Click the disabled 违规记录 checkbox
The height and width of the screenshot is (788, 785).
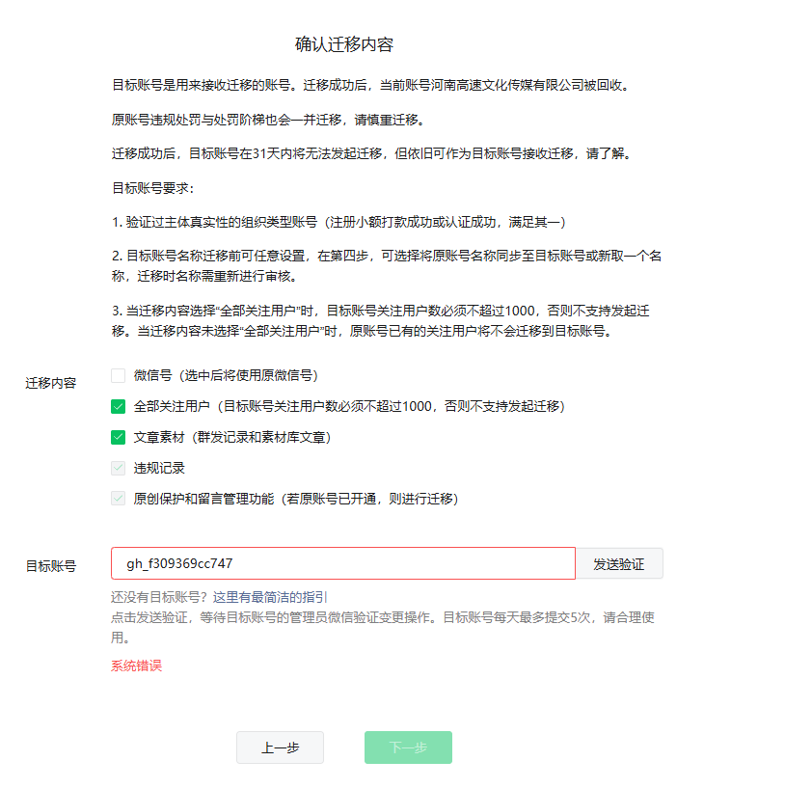pos(118,468)
